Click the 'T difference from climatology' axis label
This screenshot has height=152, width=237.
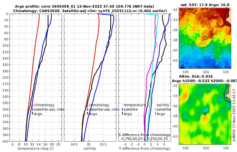coord(145,149)
